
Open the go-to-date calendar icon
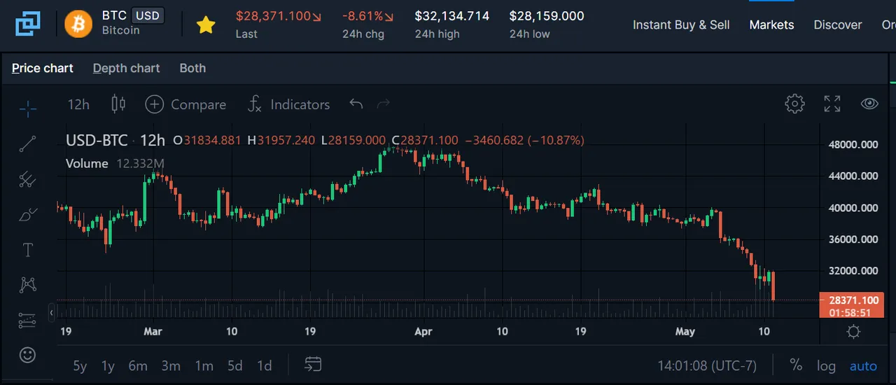[x=313, y=364]
